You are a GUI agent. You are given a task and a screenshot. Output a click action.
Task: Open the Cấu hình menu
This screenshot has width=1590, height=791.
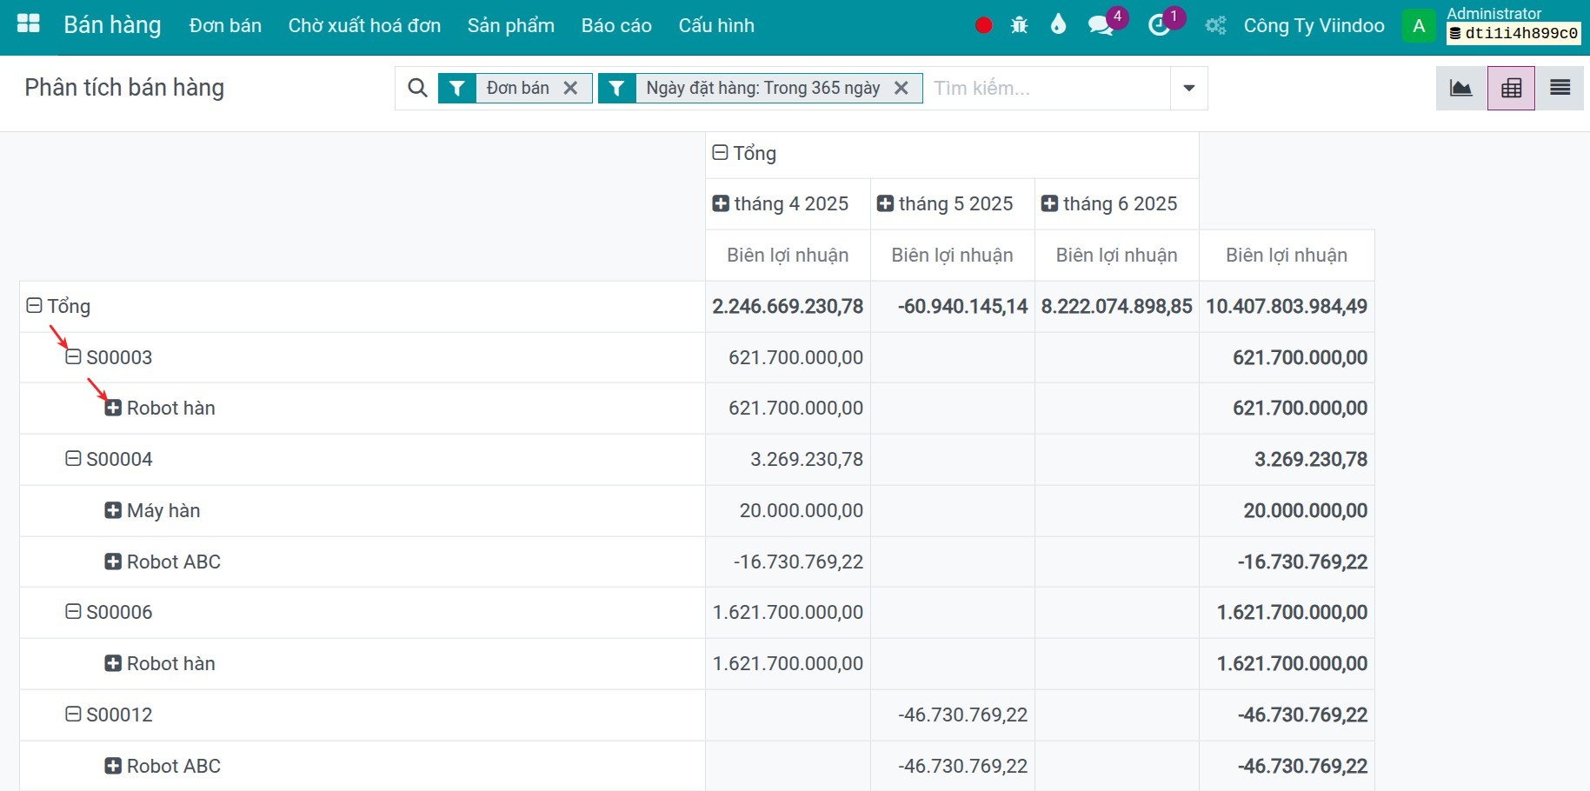[715, 25]
